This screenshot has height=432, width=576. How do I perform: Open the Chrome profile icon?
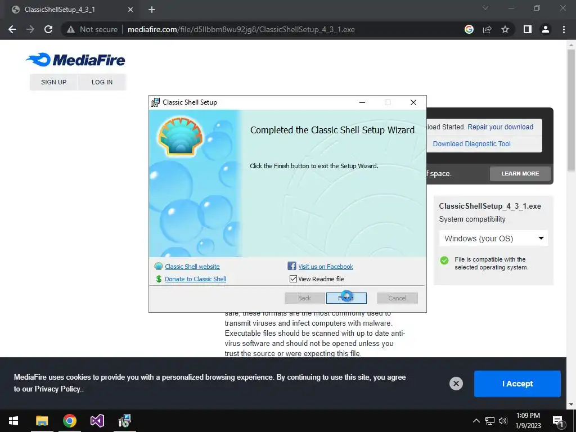[x=546, y=29]
